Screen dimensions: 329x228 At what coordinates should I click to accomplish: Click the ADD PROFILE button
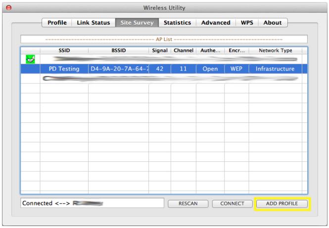click(282, 203)
